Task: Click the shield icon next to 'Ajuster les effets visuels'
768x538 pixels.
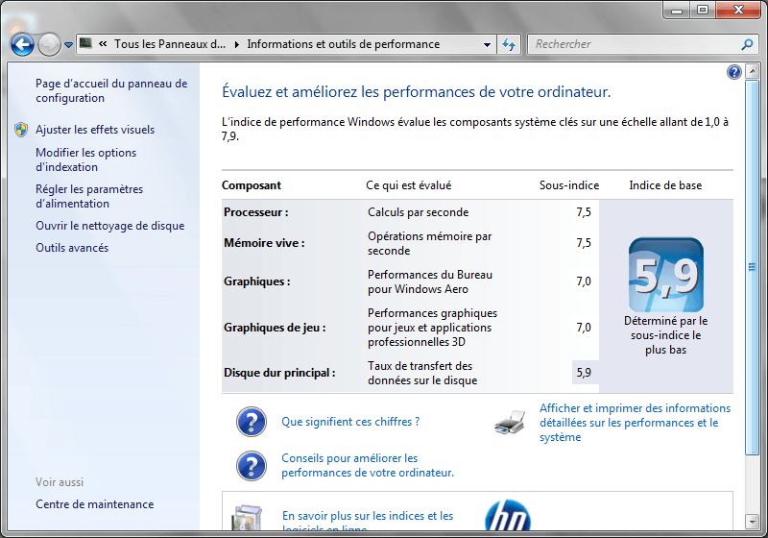Action: 21,130
